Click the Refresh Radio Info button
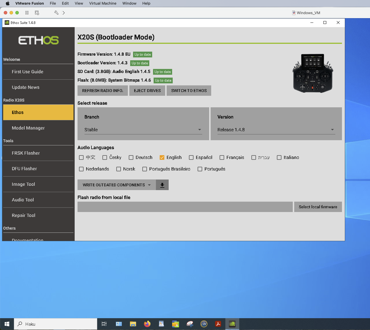This screenshot has height=330, width=370. pos(102,90)
